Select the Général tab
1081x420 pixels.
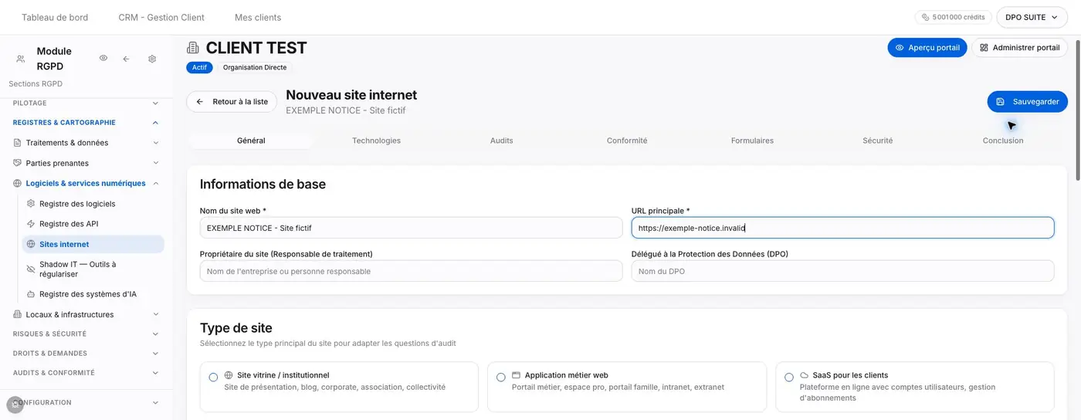pyautogui.click(x=251, y=141)
